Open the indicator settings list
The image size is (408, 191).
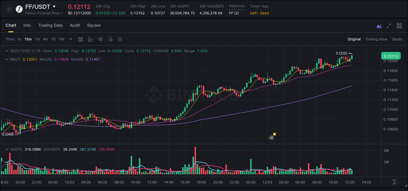110,39
